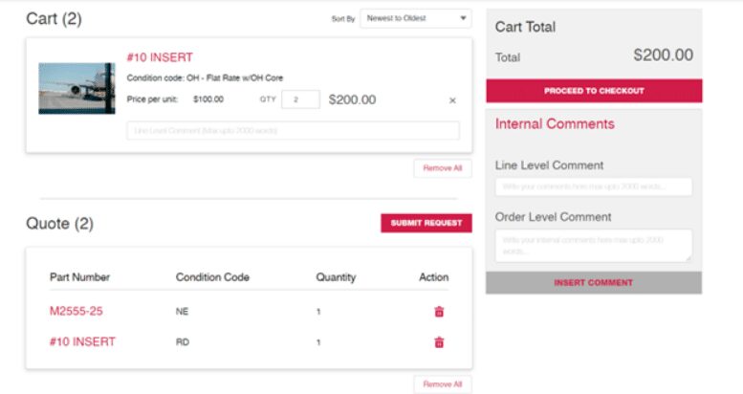Screen dimensions: 743x394
Task: Open #10 INSERT link in the quote table
Action: [82, 341]
